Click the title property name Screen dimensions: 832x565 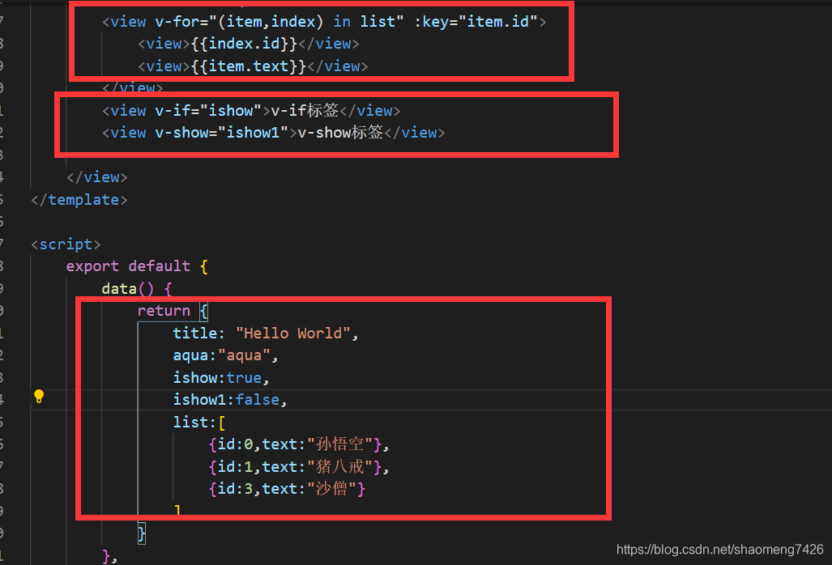click(194, 333)
